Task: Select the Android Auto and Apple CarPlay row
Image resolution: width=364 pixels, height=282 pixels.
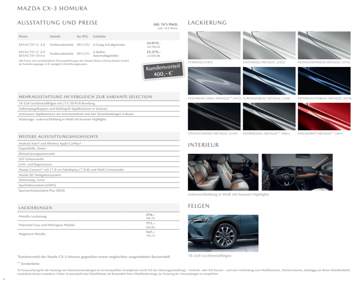Action: (x=98, y=143)
